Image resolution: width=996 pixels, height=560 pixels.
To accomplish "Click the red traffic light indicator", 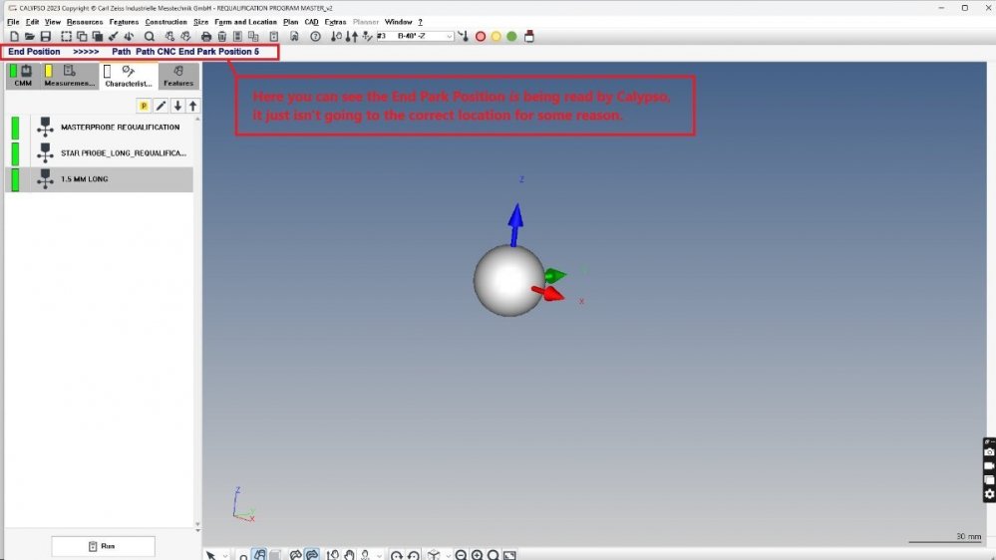I will point(480,37).
